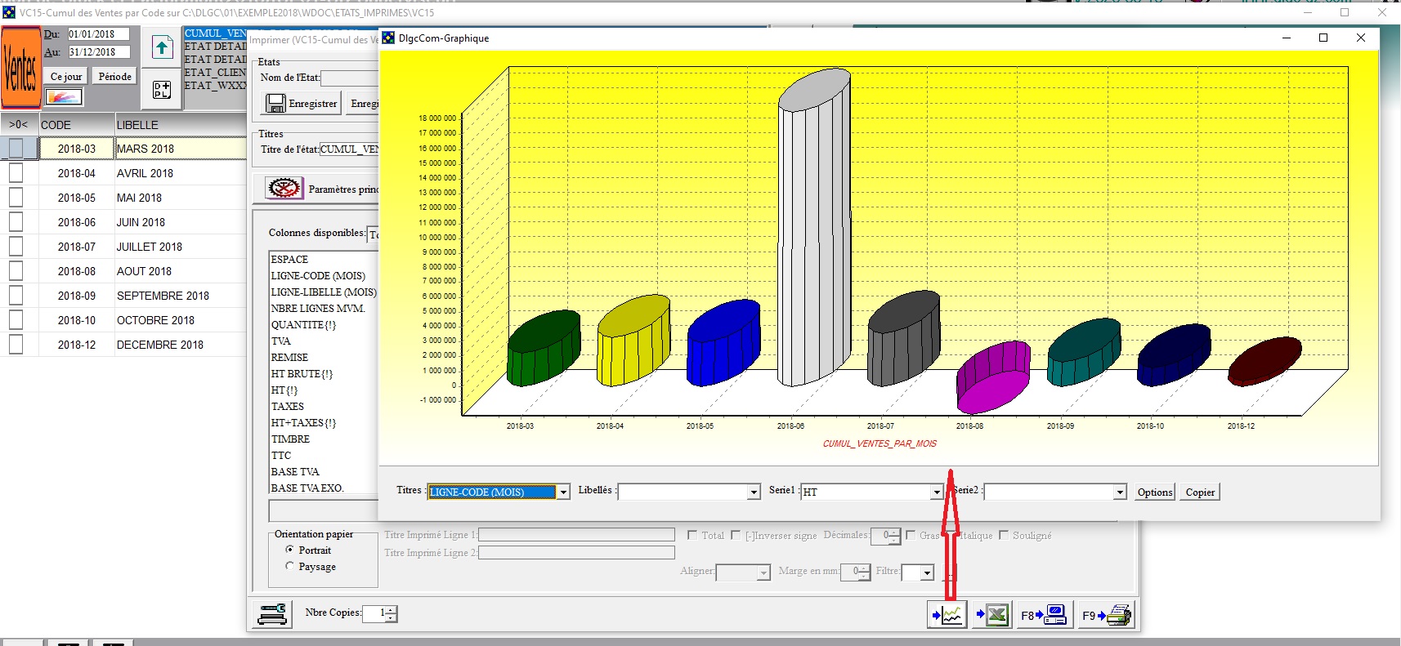This screenshot has width=1401, height=646.
Task: Open the Filtre dropdown
Action: point(927,572)
